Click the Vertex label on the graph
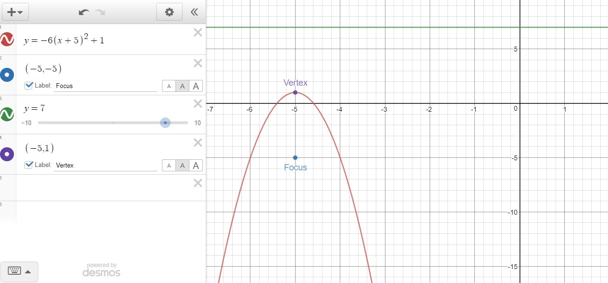 pos(296,83)
